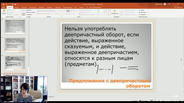Screen dimensions: 184x103
Task: Open the Макет (Layout) dropdown
Action: [x=29, y=10]
